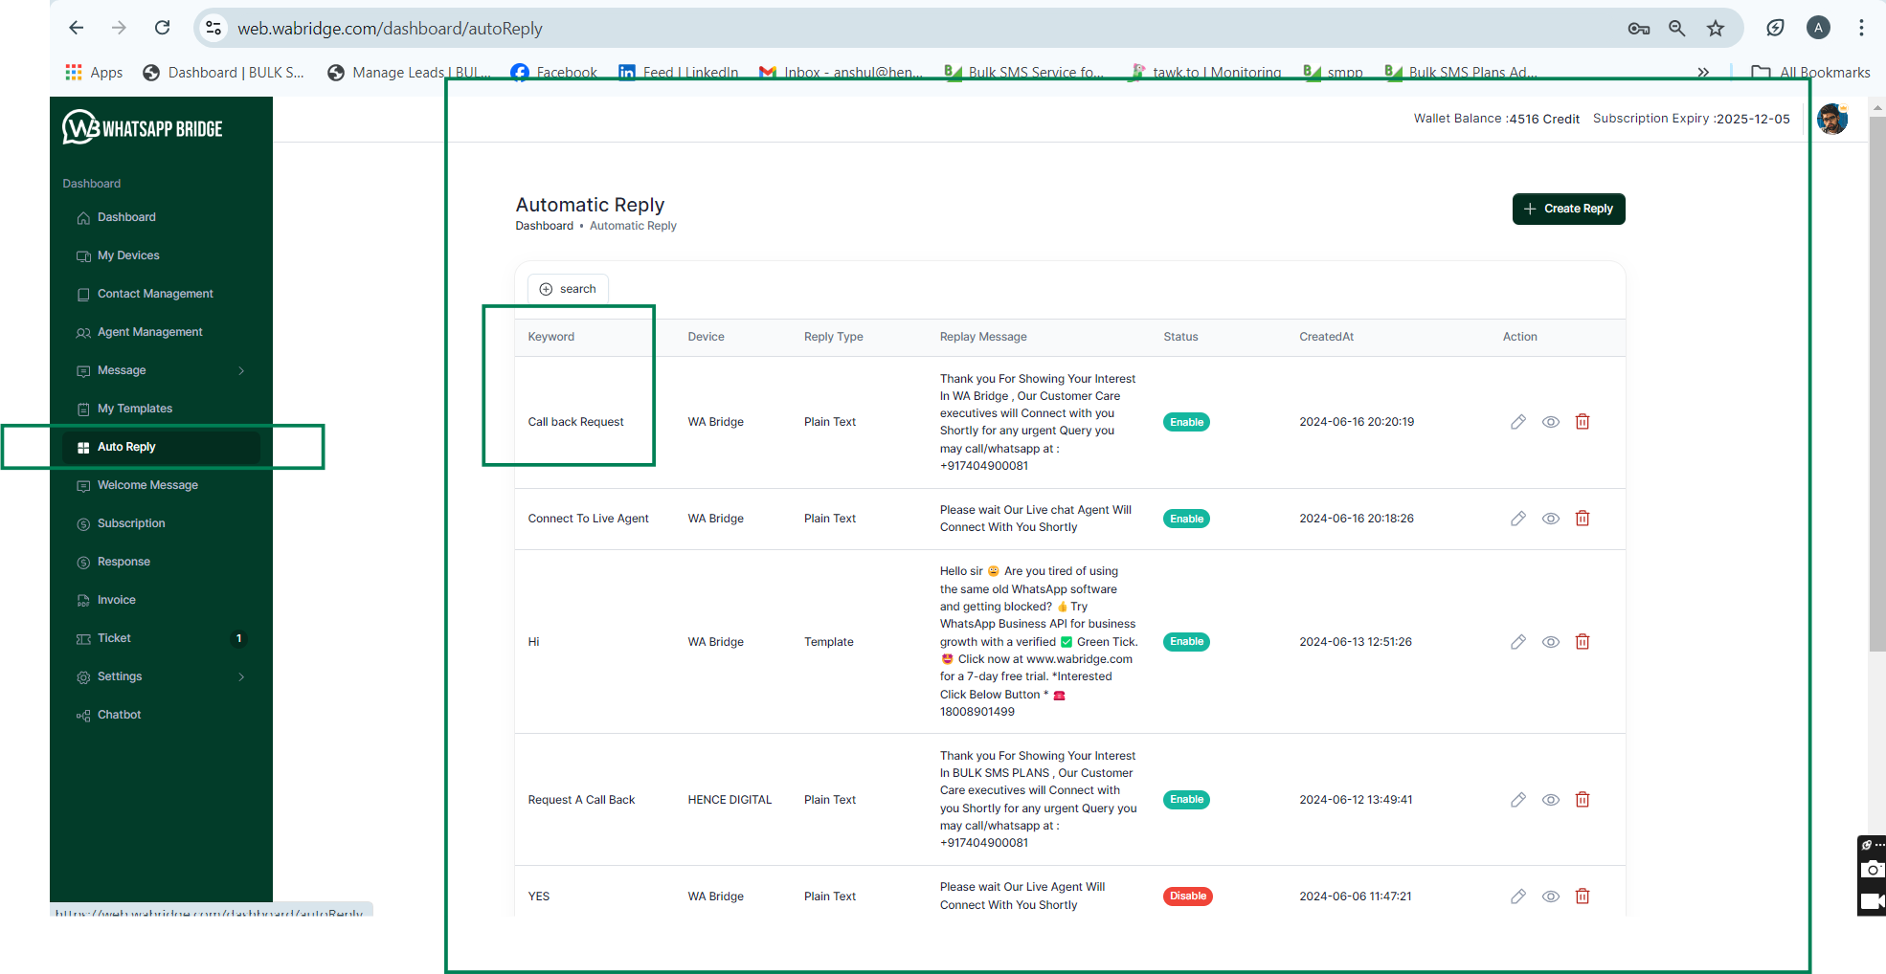Image resolution: width=1886 pixels, height=974 pixels.
Task: Open Chatbot page
Action: click(x=119, y=715)
